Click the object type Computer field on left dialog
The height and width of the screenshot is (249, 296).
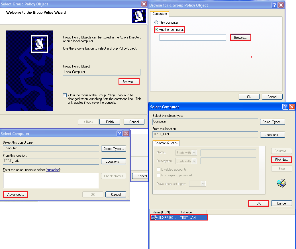click(x=51, y=148)
